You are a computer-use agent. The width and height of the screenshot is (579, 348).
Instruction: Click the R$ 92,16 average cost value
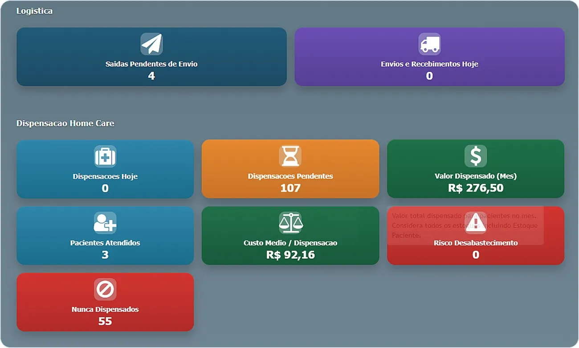coord(290,255)
